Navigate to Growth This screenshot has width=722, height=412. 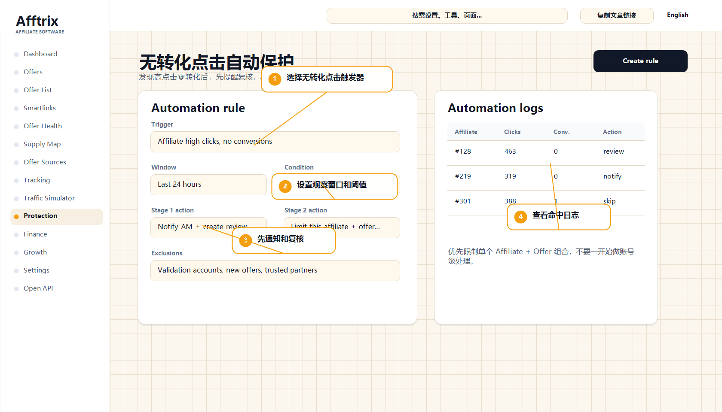pos(35,252)
